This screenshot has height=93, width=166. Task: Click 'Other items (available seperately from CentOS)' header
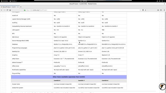pyautogui.click(x=69, y=77)
